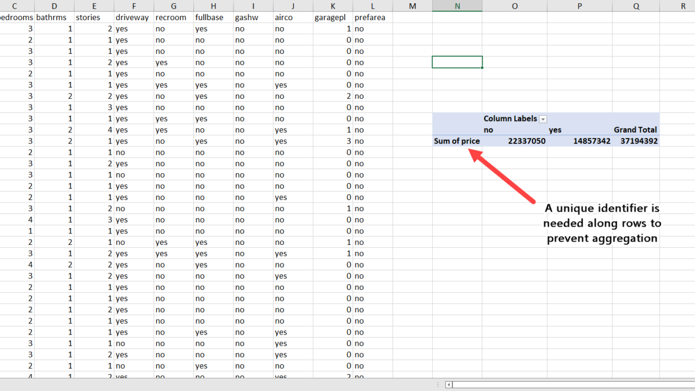Select column K header

[333, 6]
